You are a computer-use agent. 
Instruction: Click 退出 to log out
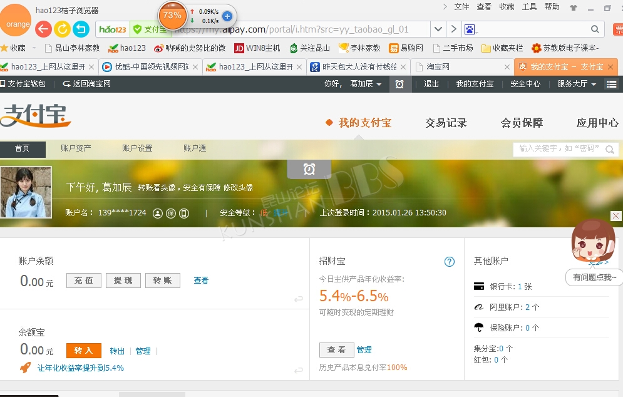point(431,84)
